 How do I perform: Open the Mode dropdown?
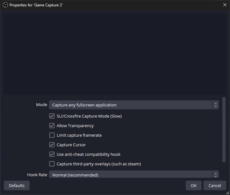pos(134,105)
